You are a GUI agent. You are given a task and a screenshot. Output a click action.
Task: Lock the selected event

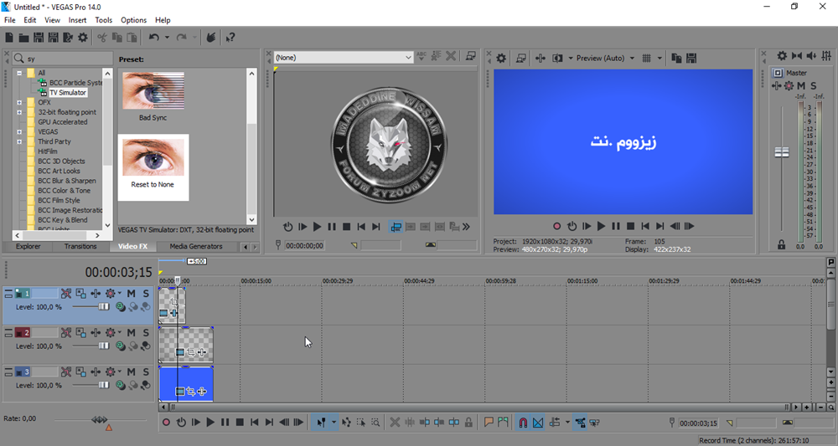(x=468, y=423)
